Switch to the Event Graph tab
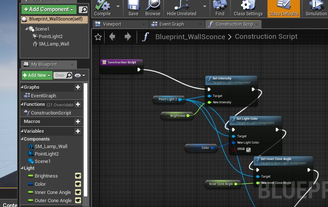Image resolution: width=328 pixels, height=207 pixels. pos(171,24)
